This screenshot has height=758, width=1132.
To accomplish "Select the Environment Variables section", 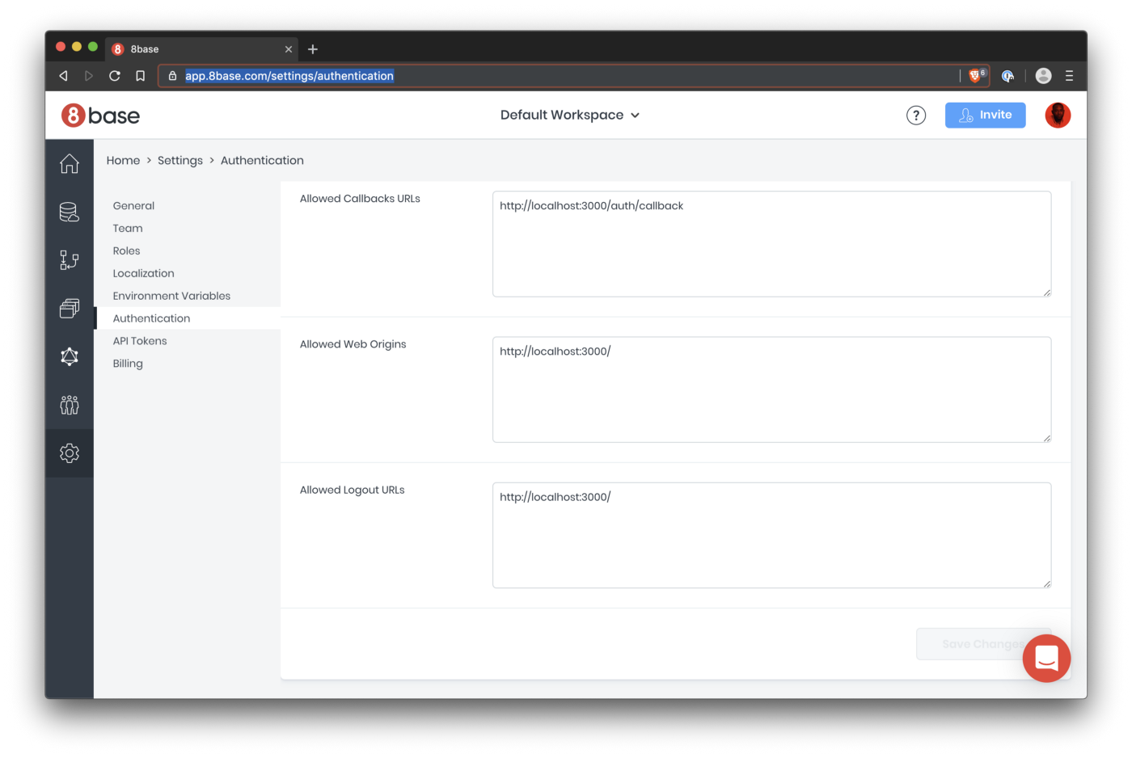I will pos(171,295).
